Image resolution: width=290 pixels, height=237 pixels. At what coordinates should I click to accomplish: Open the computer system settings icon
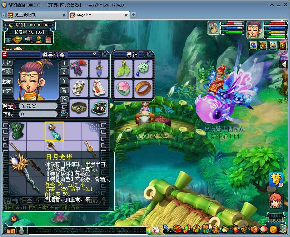(283, 229)
